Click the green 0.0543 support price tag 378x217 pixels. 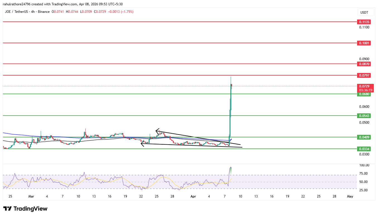click(x=365, y=116)
